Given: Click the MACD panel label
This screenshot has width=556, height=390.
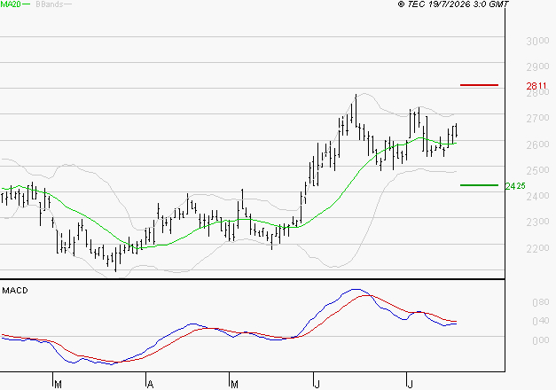Looking at the screenshot, I should (x=15, y=291).
